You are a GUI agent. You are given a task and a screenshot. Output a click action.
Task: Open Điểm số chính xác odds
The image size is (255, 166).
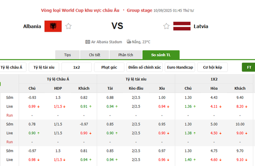(x=144, y=67)
